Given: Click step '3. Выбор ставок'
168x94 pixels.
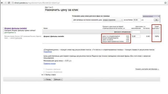Looking at the screenshot, I should tap(50, 75).
